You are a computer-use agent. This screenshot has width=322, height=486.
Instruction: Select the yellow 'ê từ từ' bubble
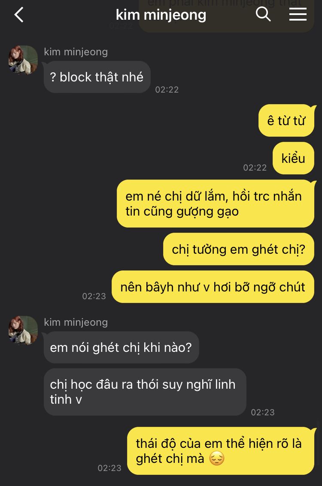[x=286, y=120]
